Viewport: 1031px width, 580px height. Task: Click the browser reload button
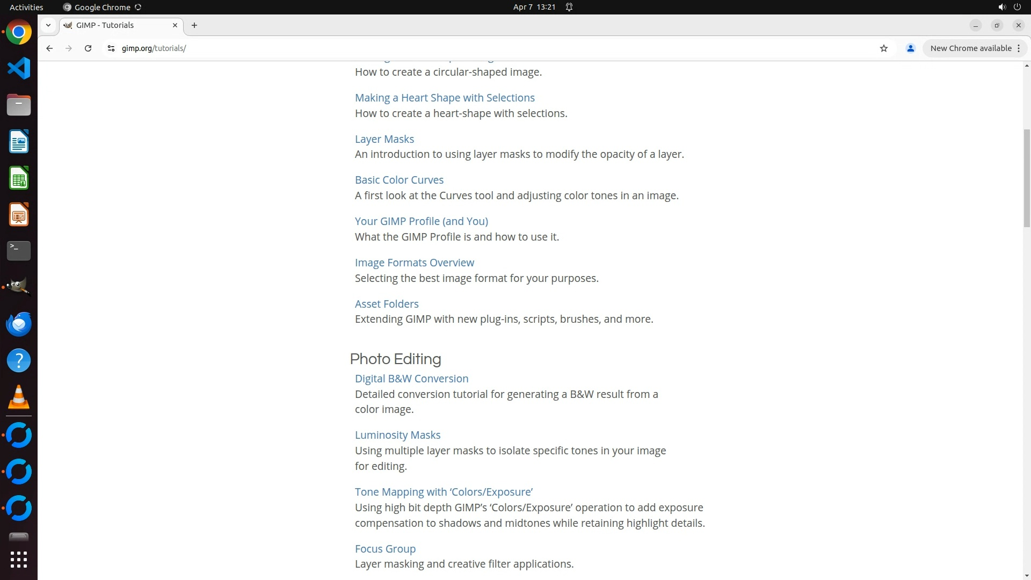pyautogui.click(x=88, y=48)
